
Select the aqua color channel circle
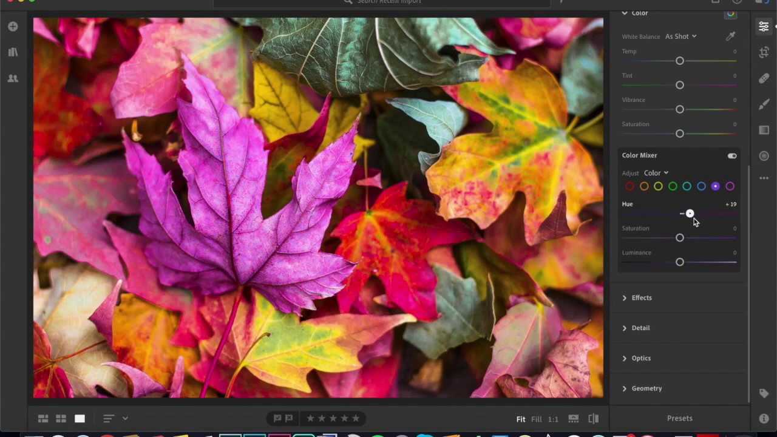(687, 186)
